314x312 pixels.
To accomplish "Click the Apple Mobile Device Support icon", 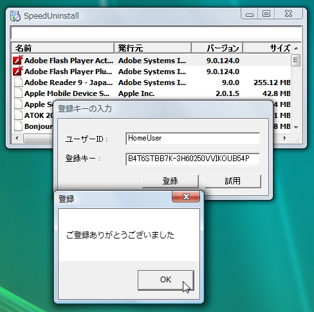I will pyautogui.click(x=18, y=93).
